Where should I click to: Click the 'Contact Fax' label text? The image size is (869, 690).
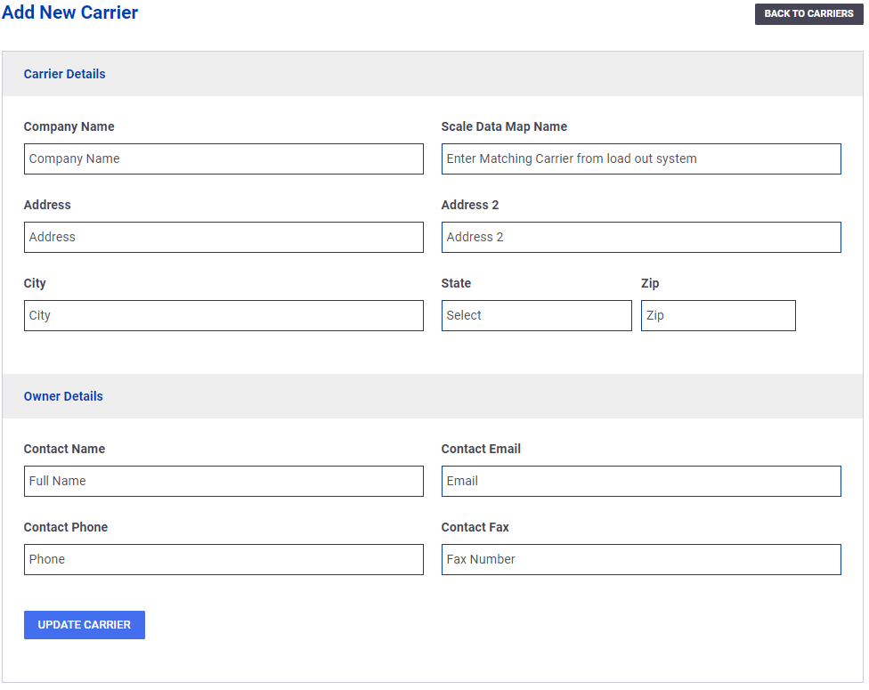(x=475, y=527)
